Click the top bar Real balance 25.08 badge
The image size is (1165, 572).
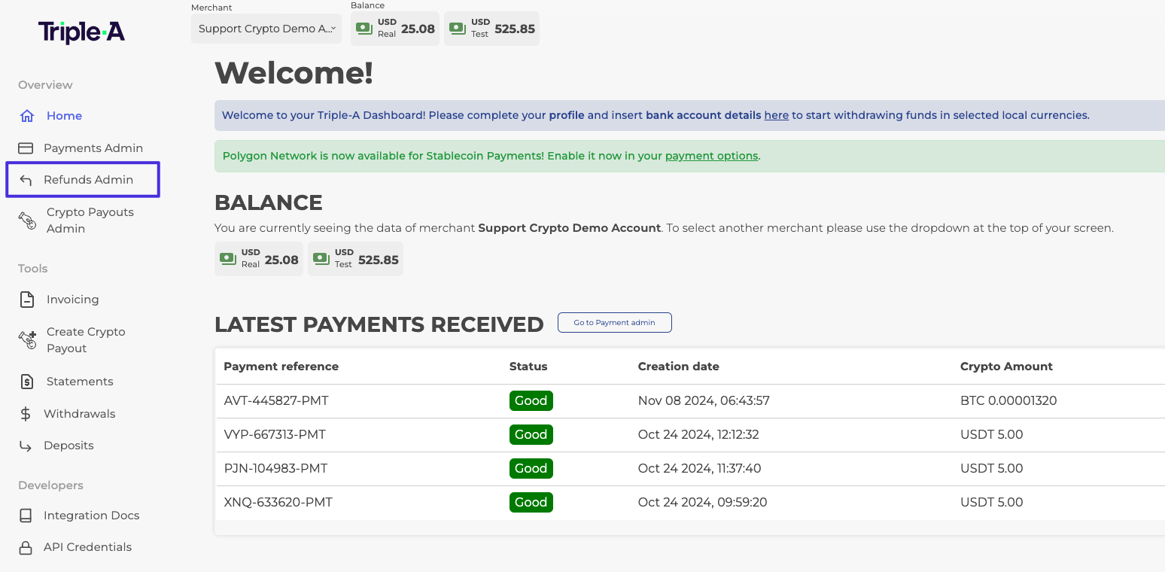[395, 29]
